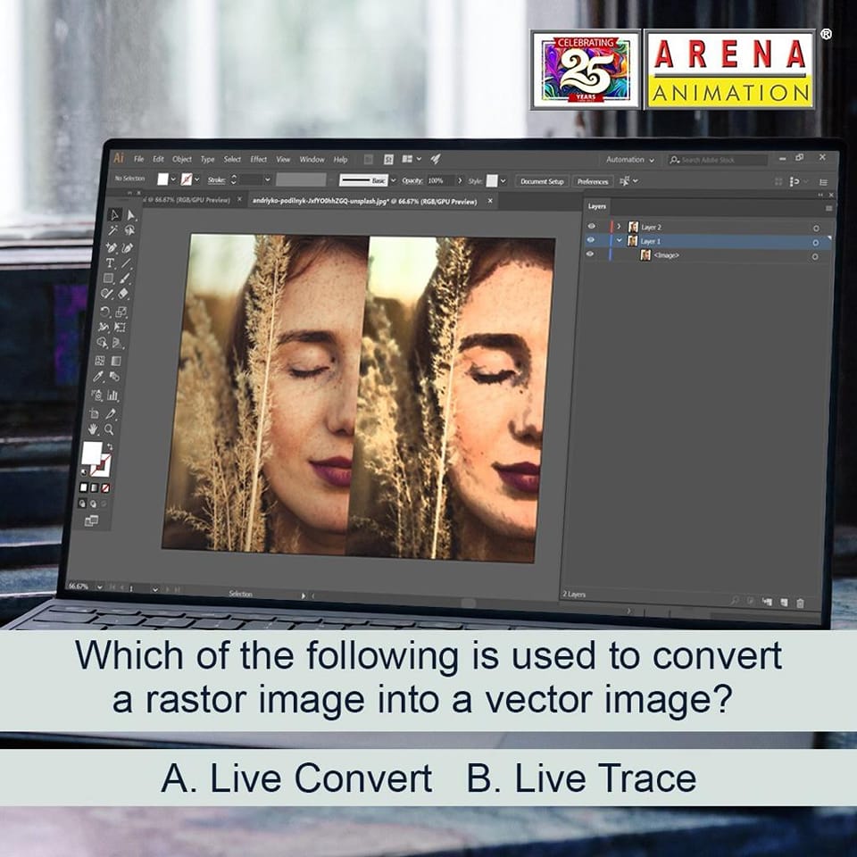Select the Curvature tool
Image resolution: width=857 pixels, height=857 pixels.
[x=128, y=248]
